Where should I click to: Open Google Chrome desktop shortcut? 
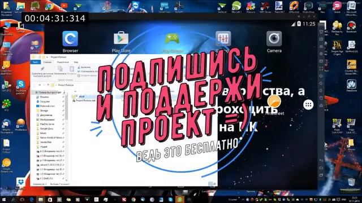[x=49, y=6]
